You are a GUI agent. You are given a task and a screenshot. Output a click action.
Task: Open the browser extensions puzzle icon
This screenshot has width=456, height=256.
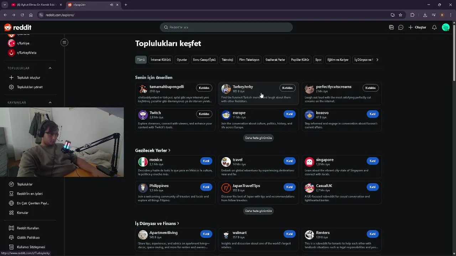(x=413, y=15)
